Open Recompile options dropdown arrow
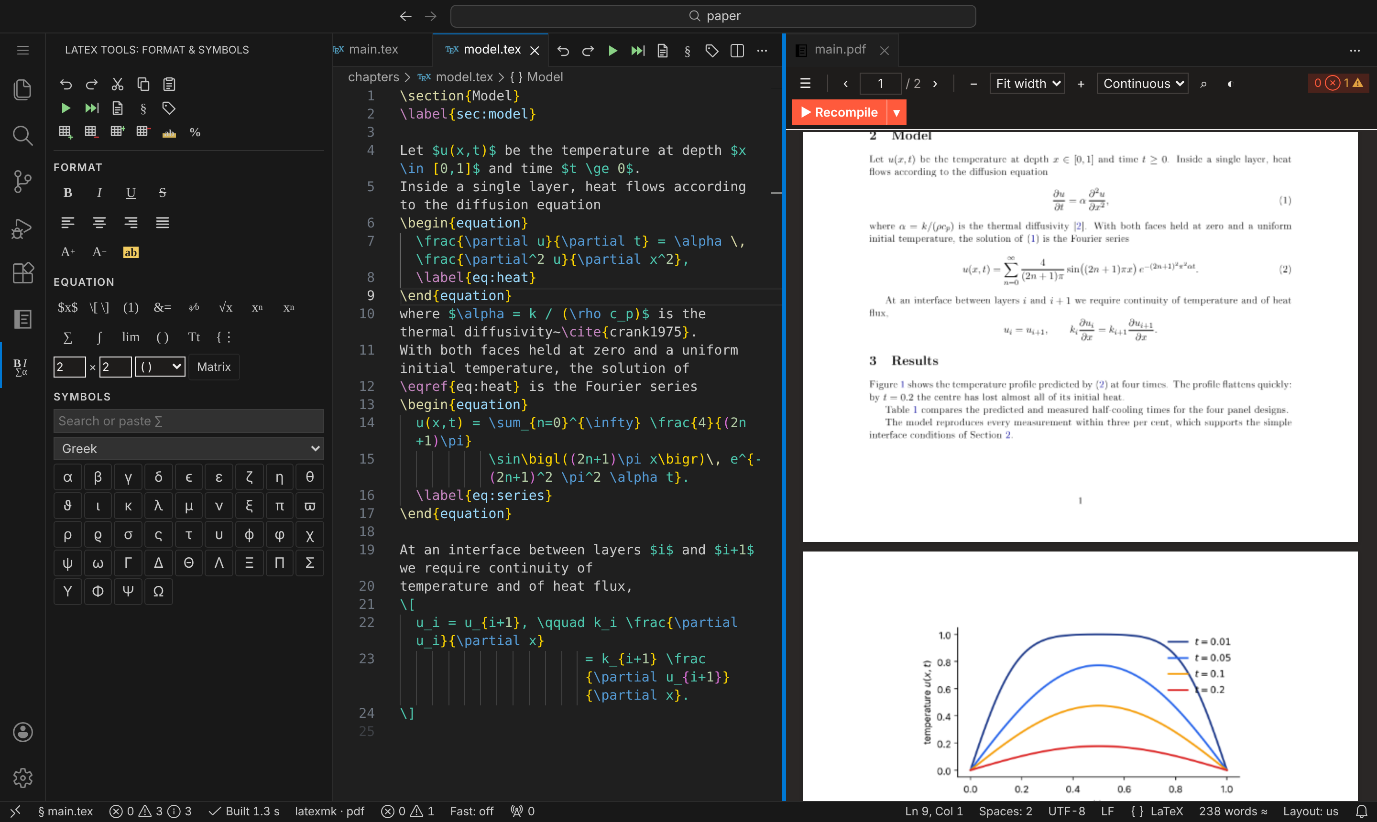This screenshot has height=822, width=1377. 896,112
